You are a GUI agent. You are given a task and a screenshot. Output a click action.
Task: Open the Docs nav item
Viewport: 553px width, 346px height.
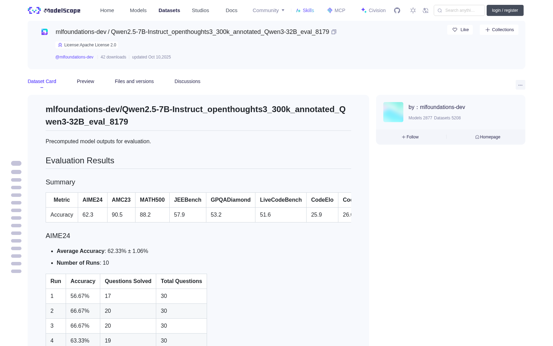[x=232, y=10]
